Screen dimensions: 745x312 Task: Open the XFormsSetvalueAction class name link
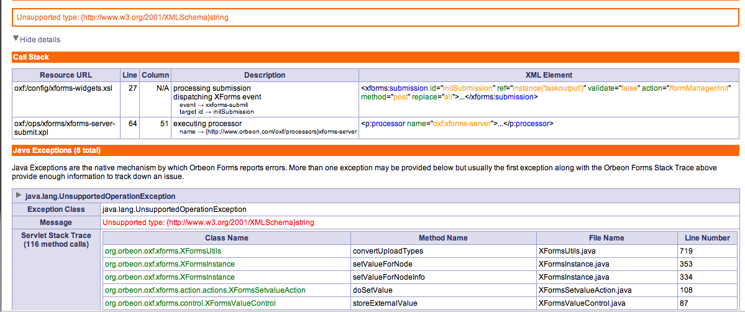(x=205, y=290)
